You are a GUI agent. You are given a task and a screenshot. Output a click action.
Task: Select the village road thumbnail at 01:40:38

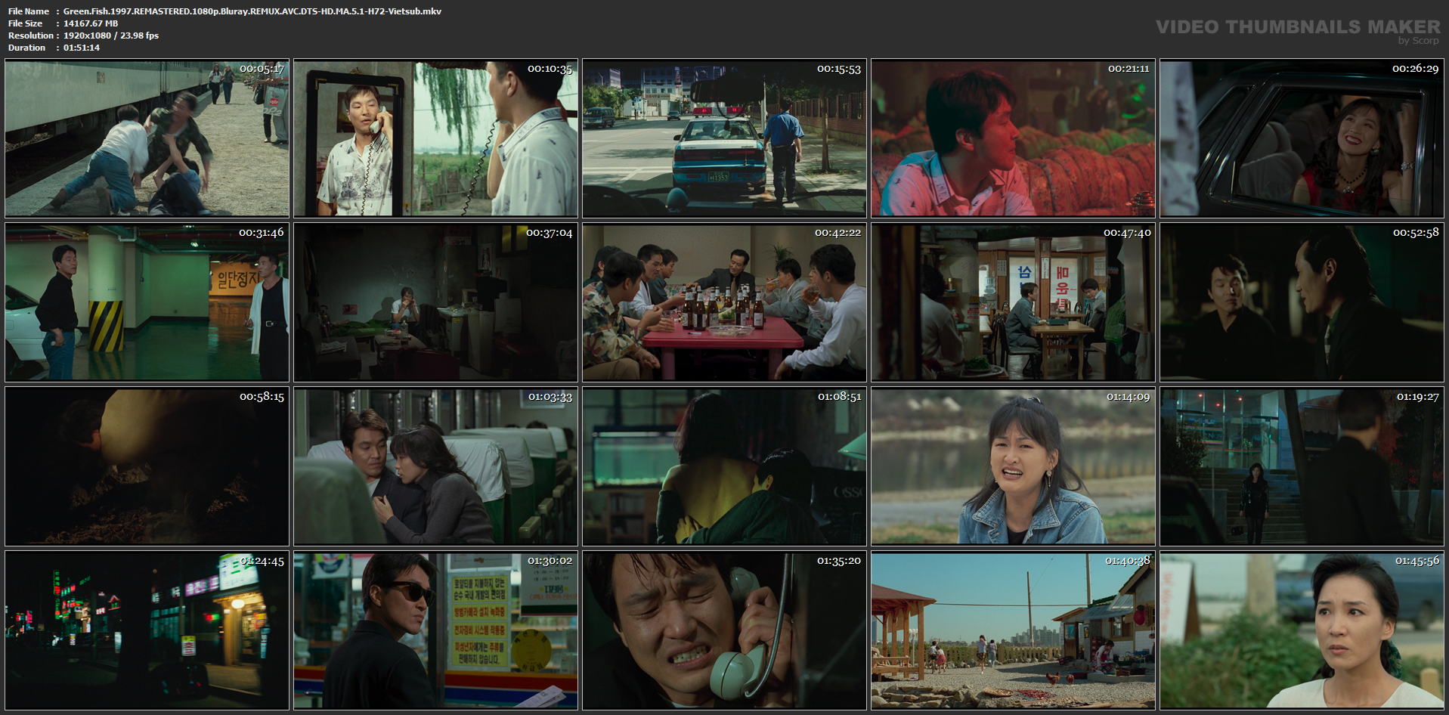pos(1013,630)
